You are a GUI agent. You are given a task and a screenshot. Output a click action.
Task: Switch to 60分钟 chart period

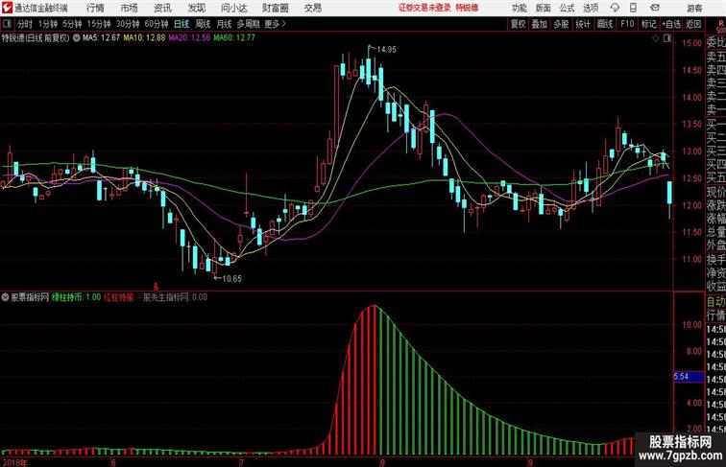157,24
